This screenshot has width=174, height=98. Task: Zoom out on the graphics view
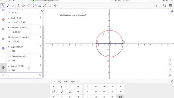click(170, 70)
